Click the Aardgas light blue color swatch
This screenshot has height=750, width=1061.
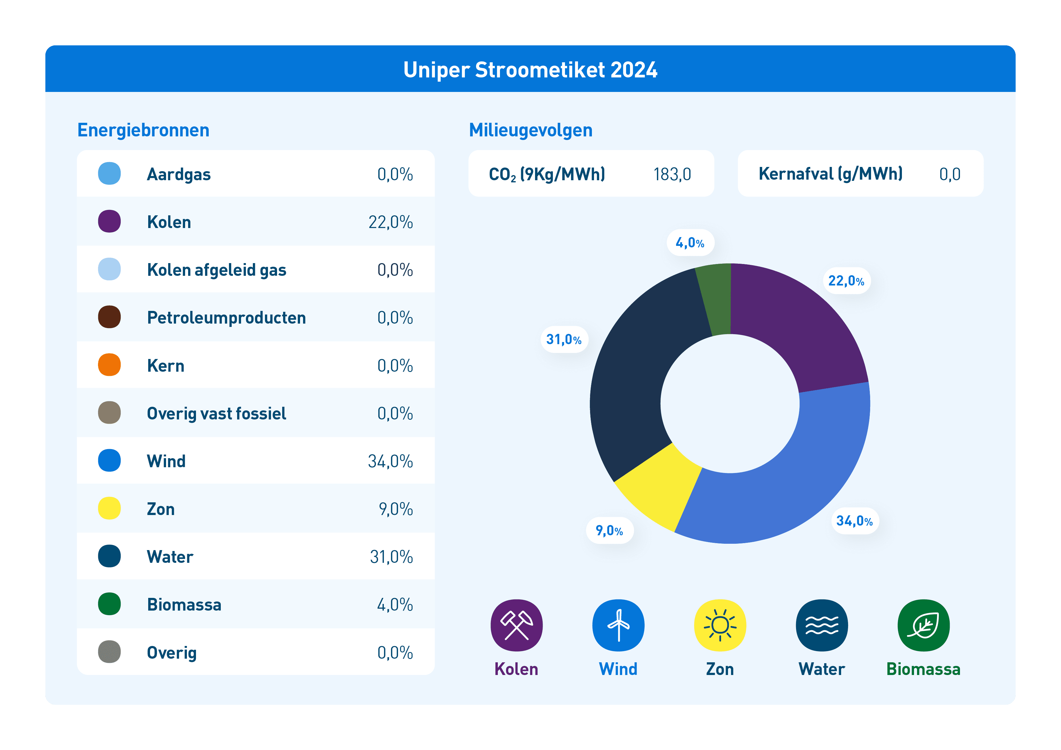109,174
